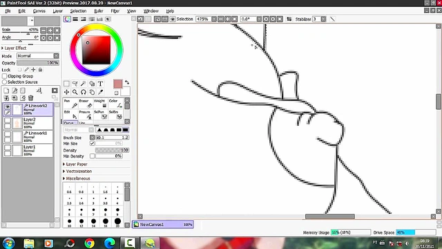Toggle straight line drawing mode icon
Screen dimensions: 442x249
(333, 19)
